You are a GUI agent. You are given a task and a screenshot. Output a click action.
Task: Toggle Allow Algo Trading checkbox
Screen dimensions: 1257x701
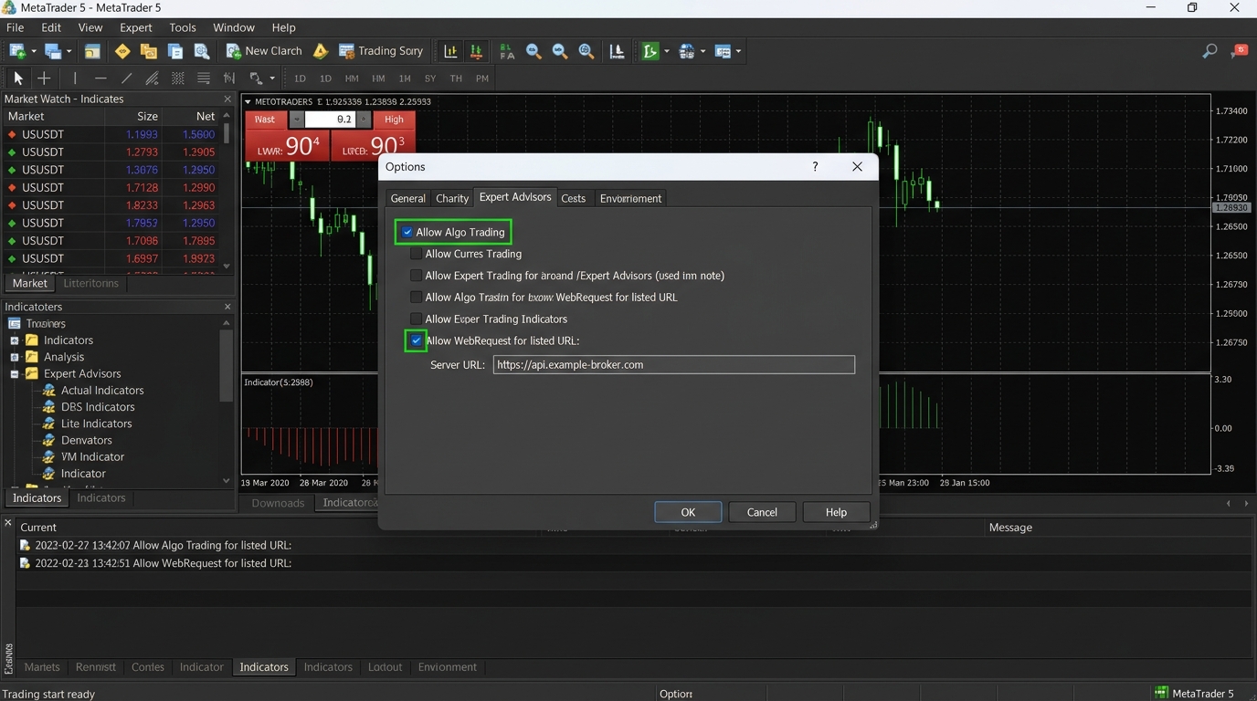[x=407, y=232]
